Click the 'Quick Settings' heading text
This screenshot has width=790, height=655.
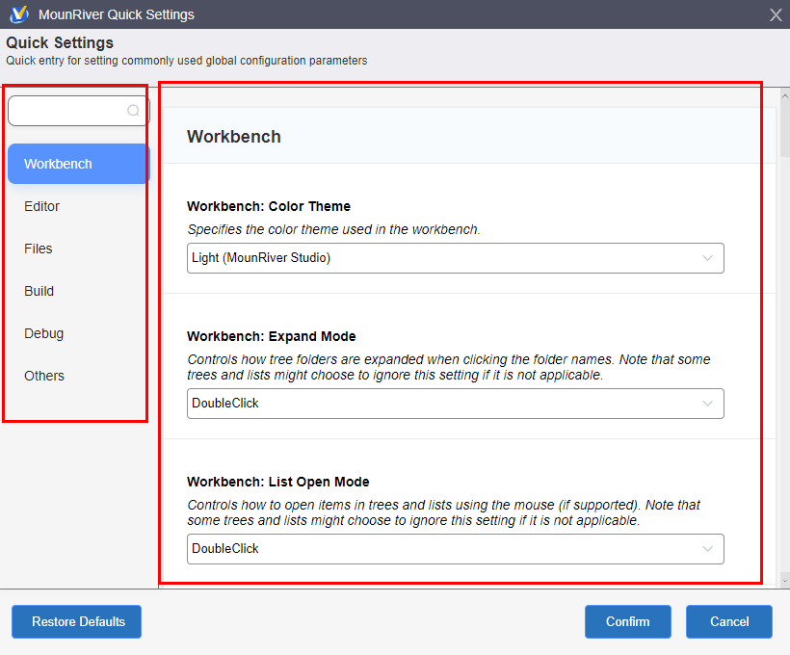click(x=60, y=42)
